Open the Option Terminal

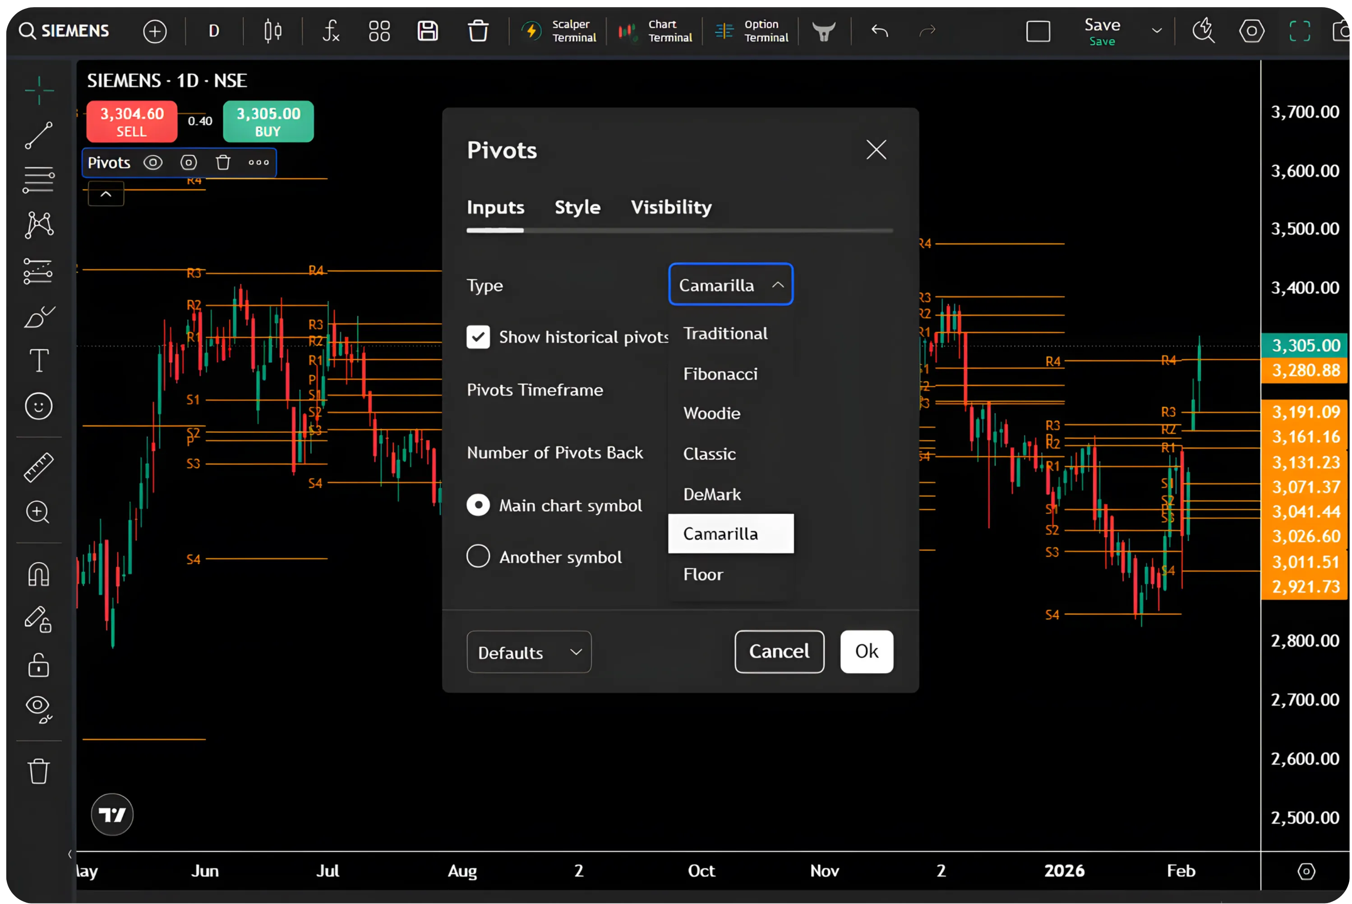[751, 31]
